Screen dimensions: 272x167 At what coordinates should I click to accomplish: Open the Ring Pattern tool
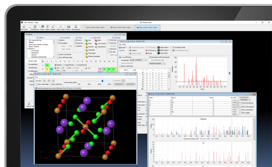[163, 53]
